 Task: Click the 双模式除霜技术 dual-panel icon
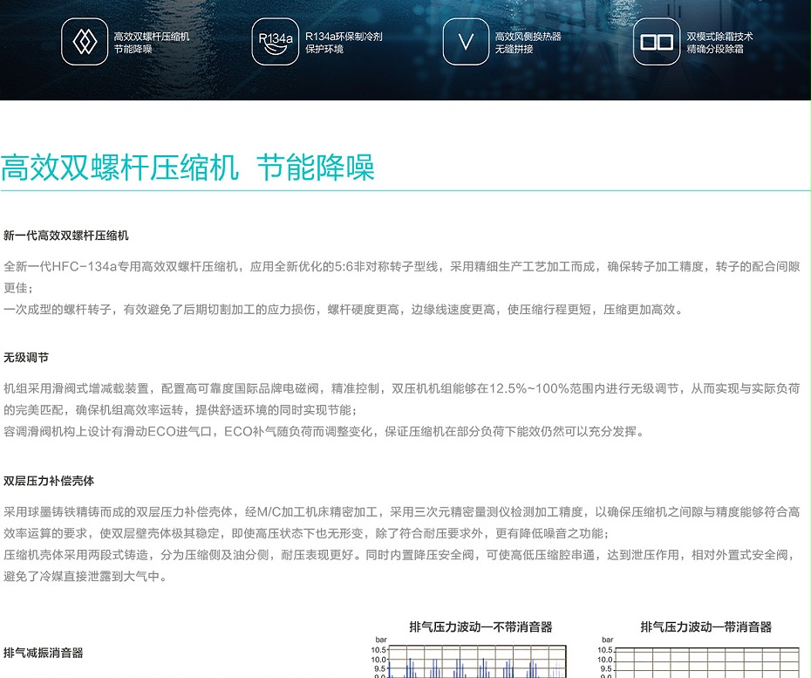pyautogui.click(x=656, y=41)
